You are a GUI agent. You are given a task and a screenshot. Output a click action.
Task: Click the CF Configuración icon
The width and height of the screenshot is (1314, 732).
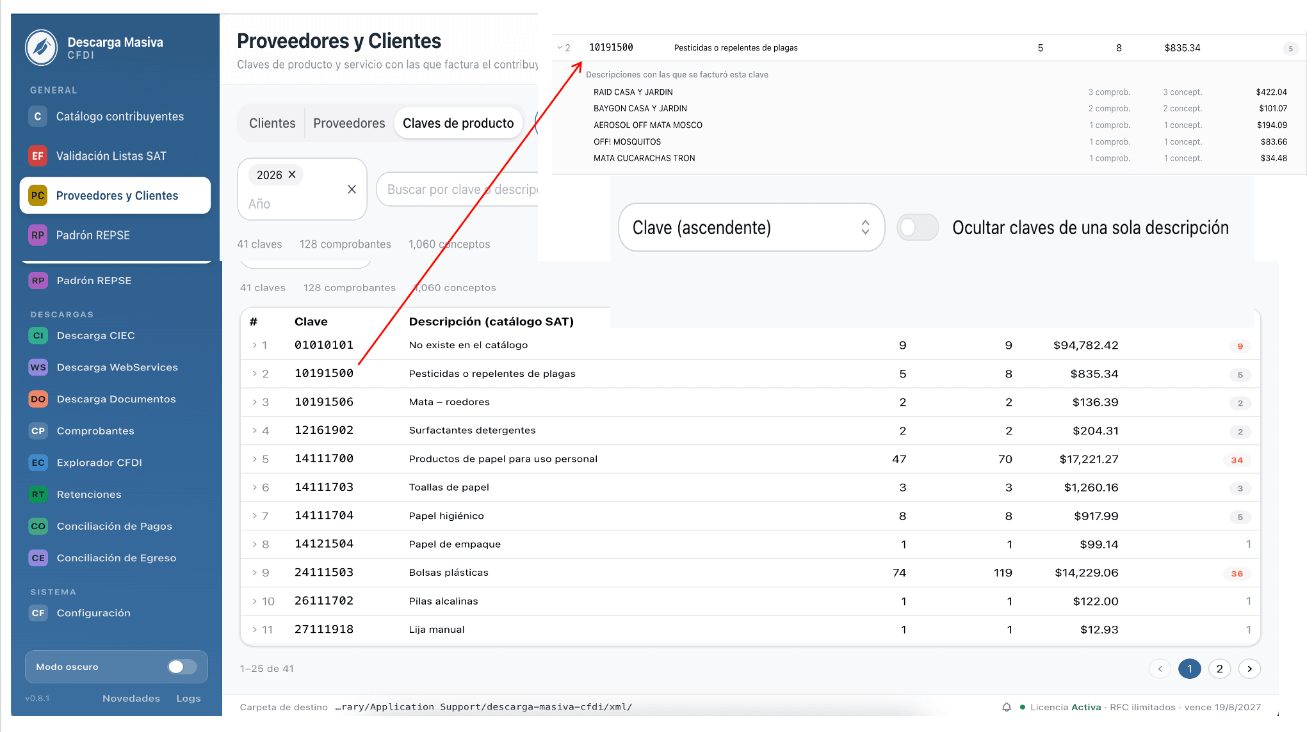38,613
